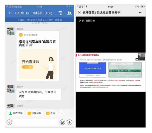
Task: Open 黄伟坤's avatar beside 参加直播竞赛 message
Action: pos(11,89)
